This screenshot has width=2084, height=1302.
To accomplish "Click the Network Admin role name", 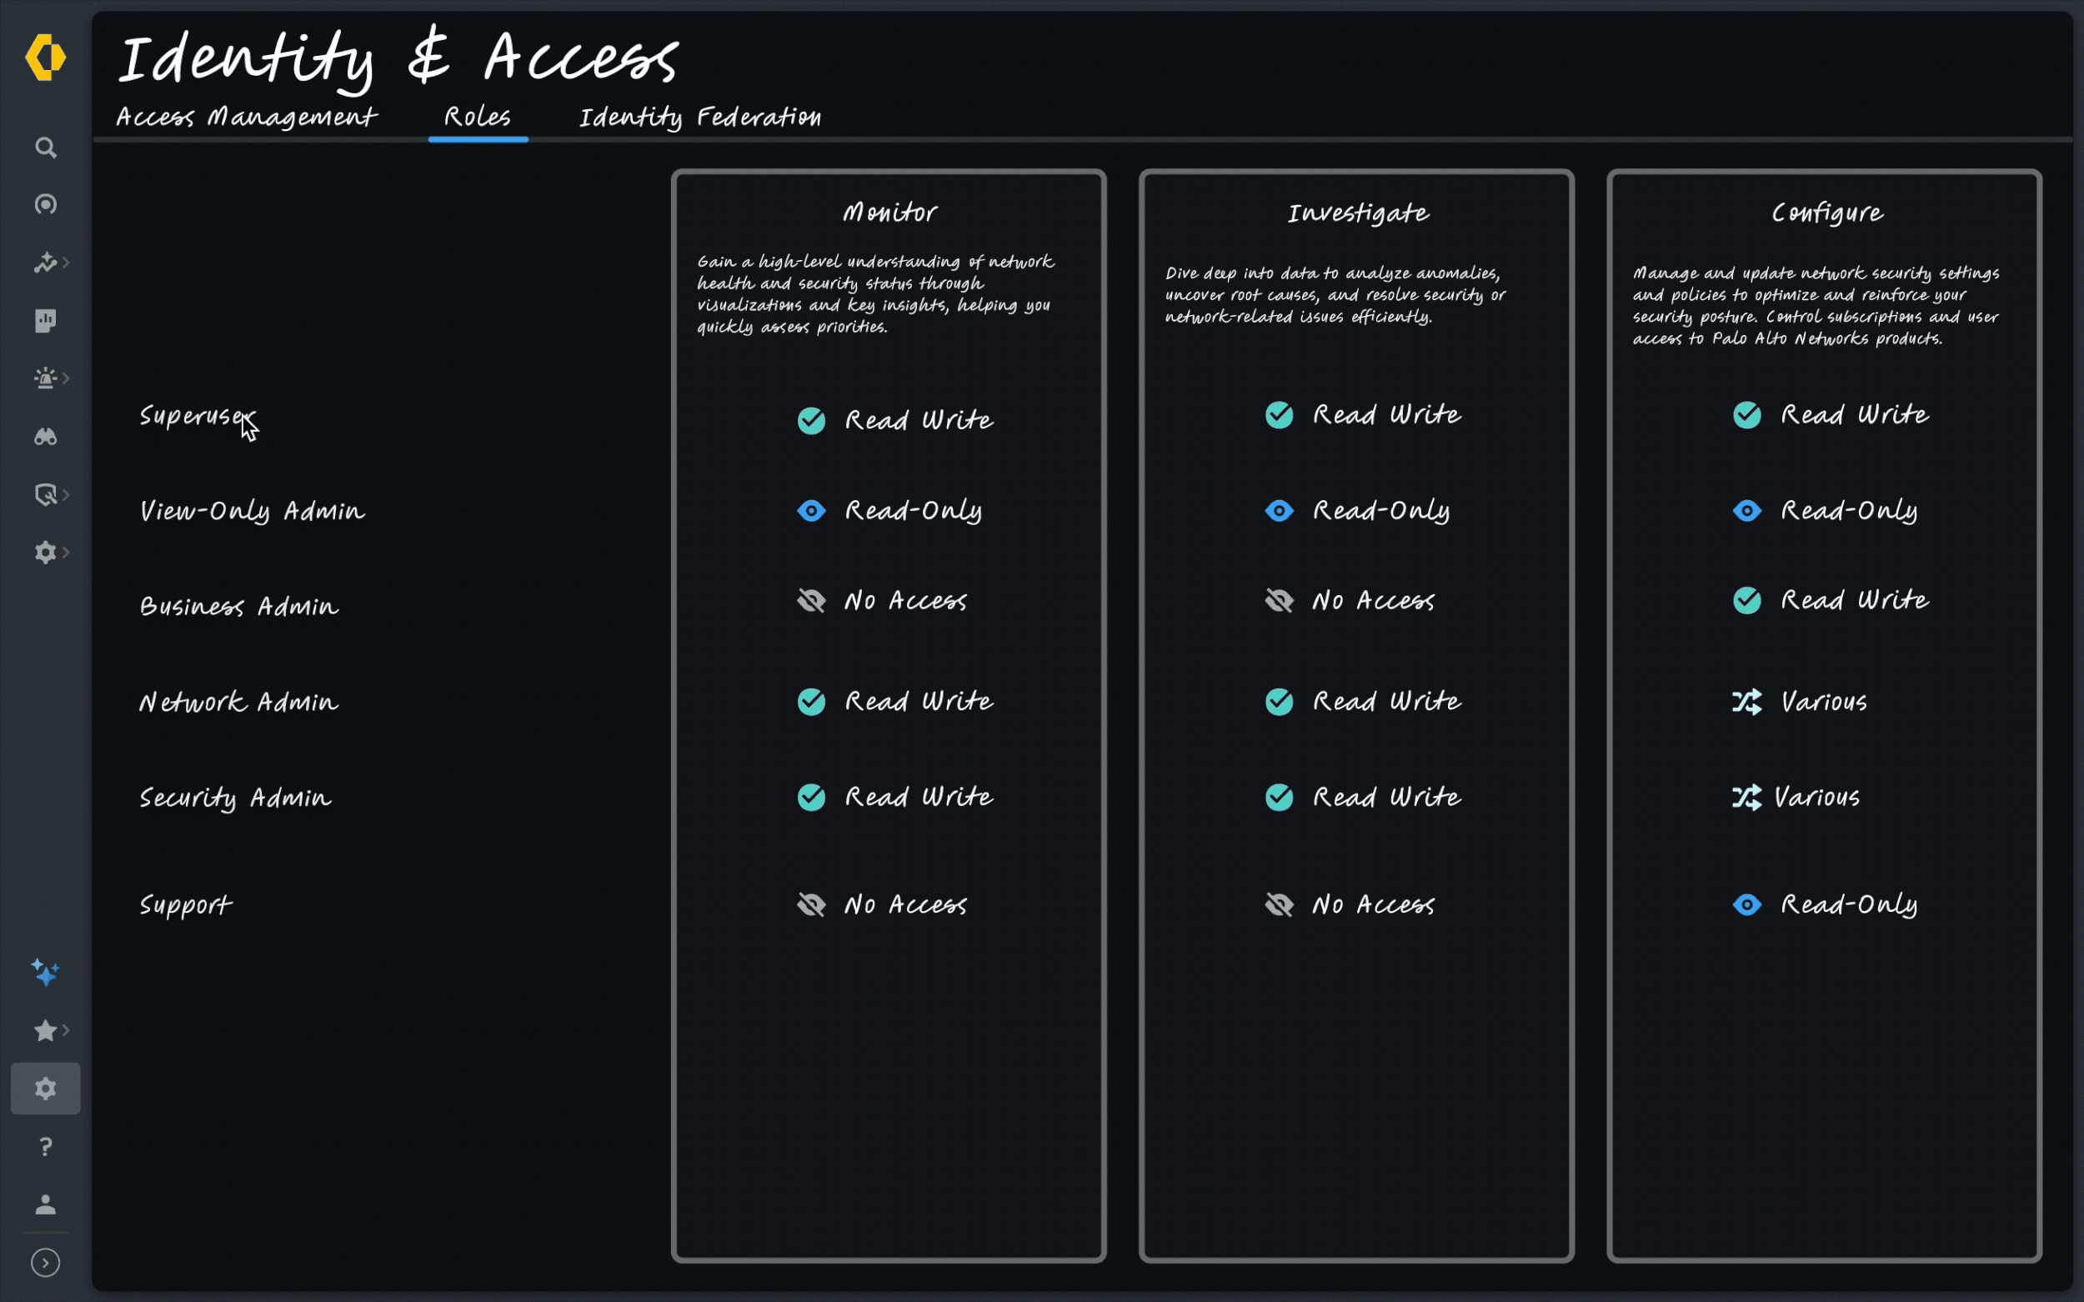I will 238,703.
